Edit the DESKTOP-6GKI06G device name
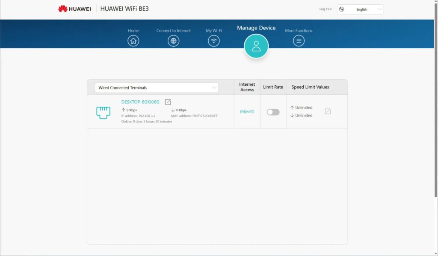 [x=168, y=102]
